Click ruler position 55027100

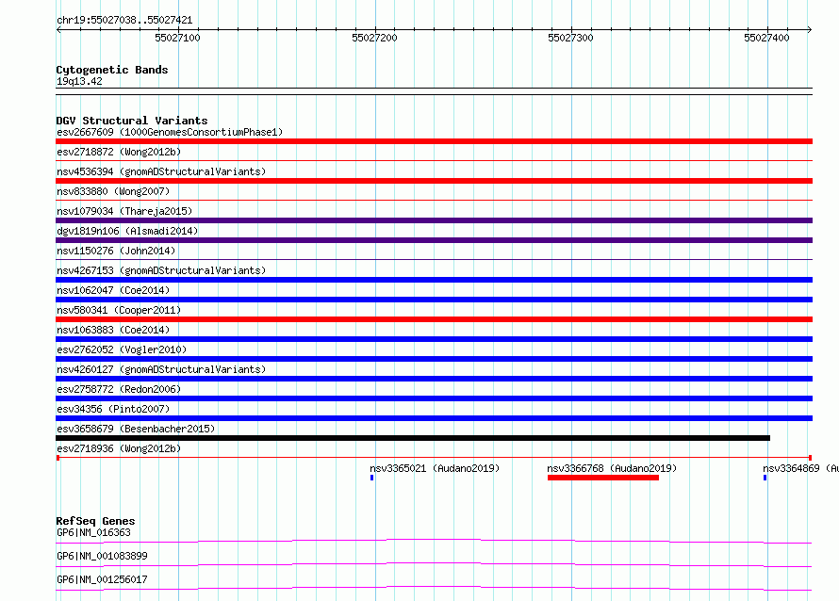pyautogui.click(x=177, y=38)
